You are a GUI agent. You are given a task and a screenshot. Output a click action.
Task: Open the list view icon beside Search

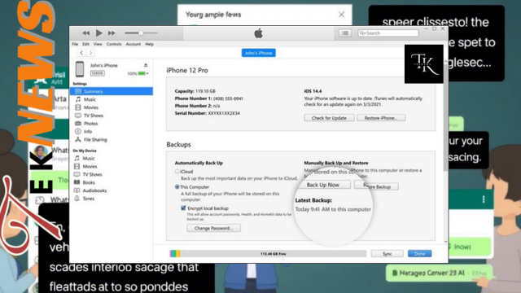coord(345,33)
